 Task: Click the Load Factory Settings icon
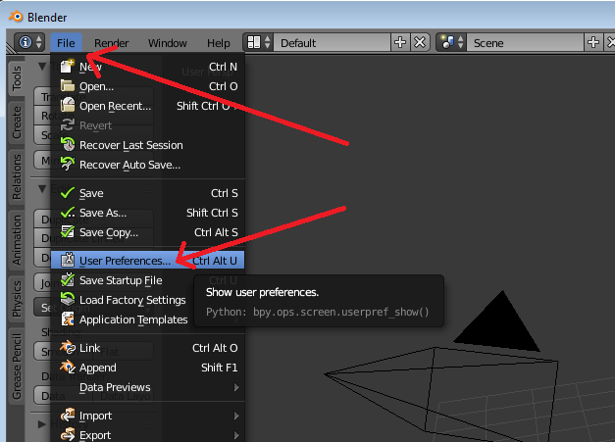coord(68,299)
